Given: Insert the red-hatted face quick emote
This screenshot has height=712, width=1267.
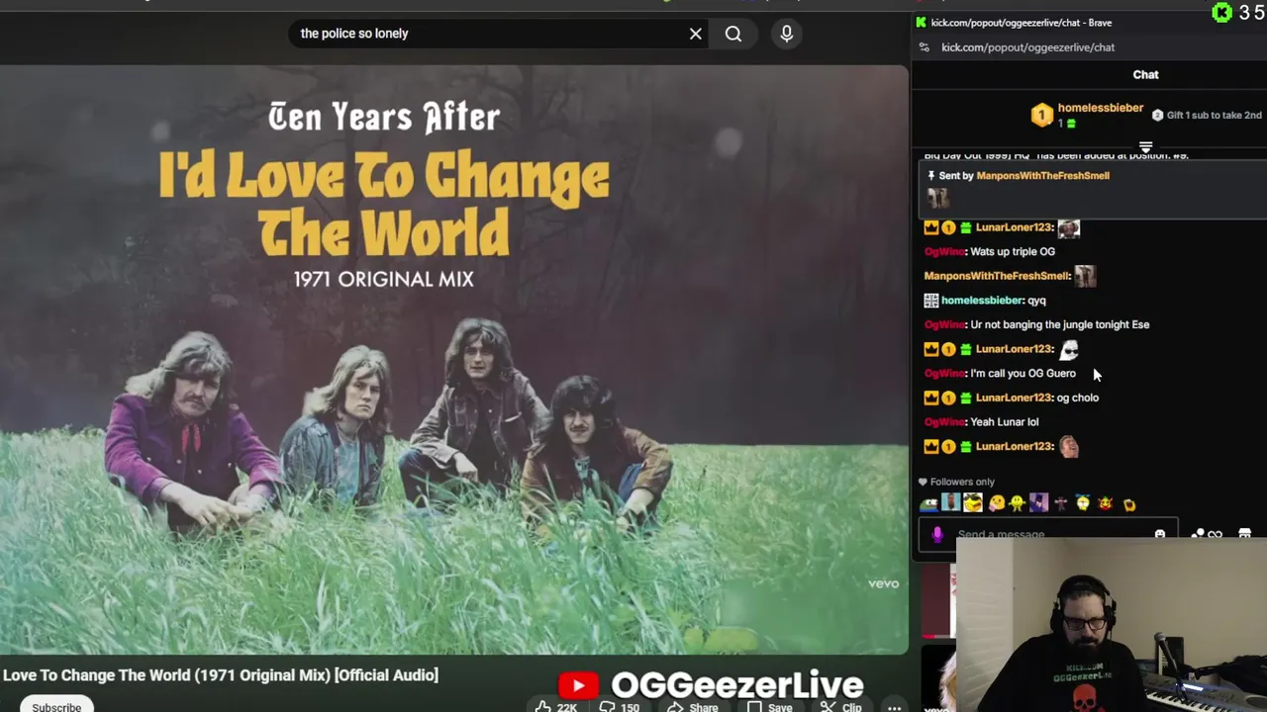Looking at the screenshot, I should pos(1106,503).
